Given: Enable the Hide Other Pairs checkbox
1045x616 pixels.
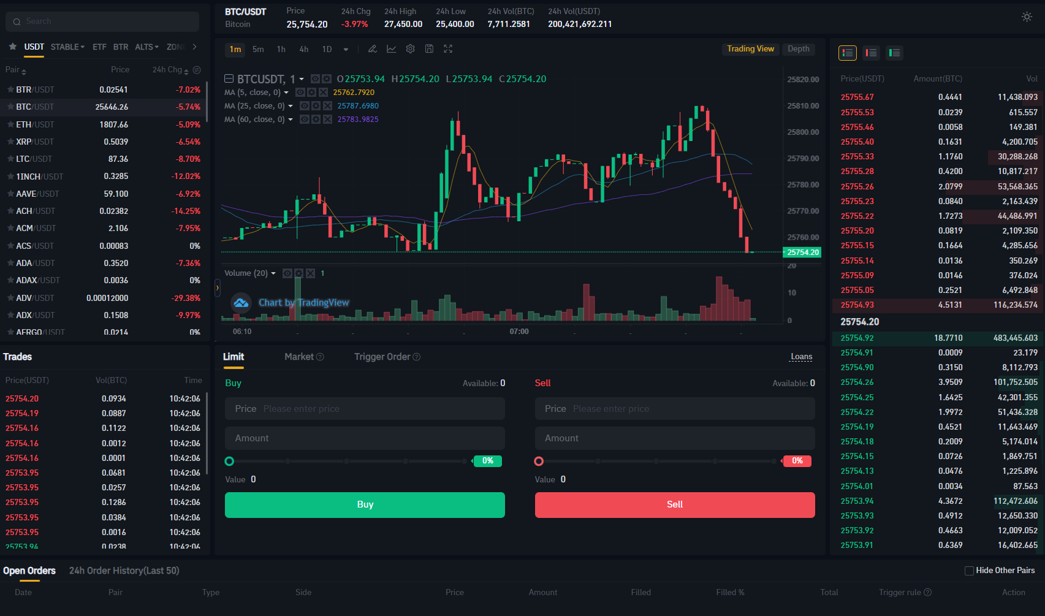Looking at the screenshot, I should 970,570.
